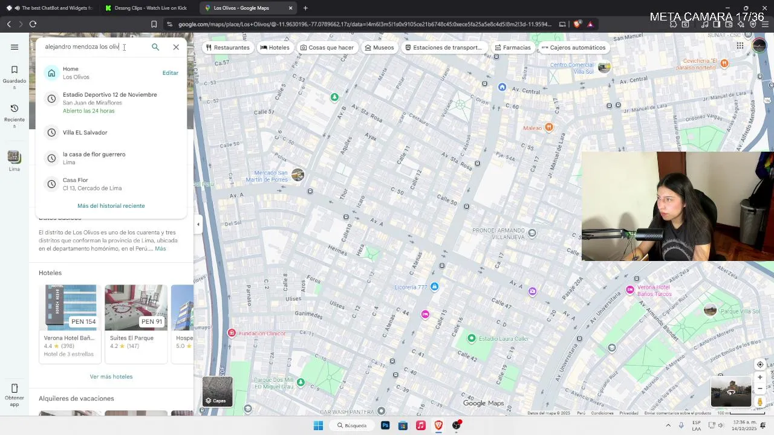Click the PRONOEI Armando Villanueva marker
The height and width of the screenshot is (435, 774).
(x=532, y=233)
